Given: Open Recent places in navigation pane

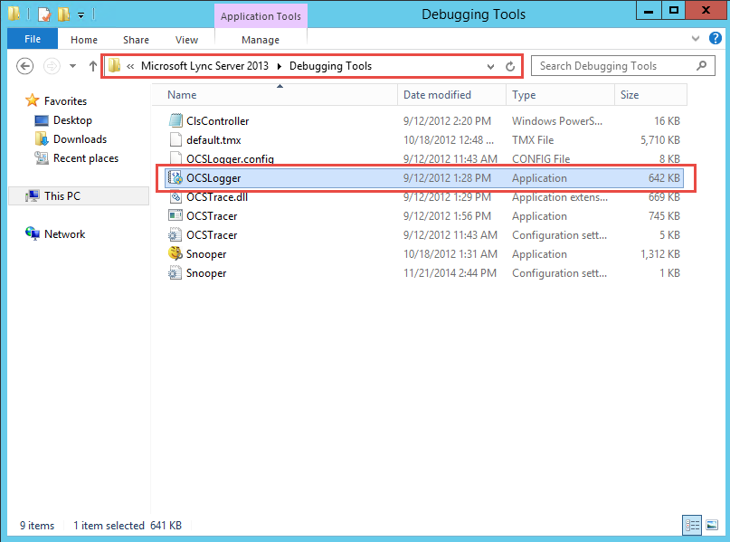Looking at the screenshot, I should [86, 158].
